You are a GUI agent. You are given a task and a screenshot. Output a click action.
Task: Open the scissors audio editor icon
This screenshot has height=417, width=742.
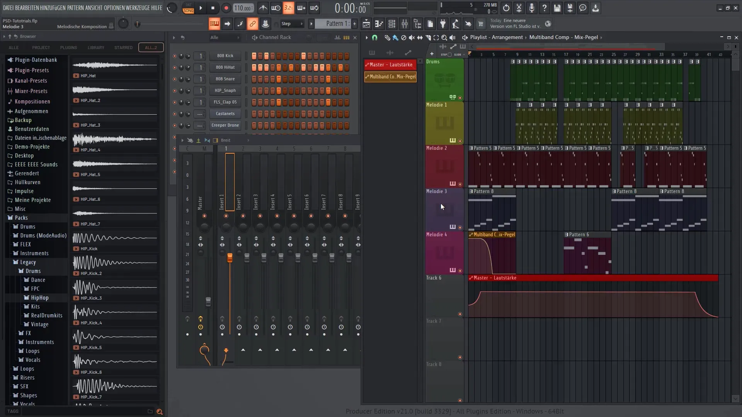click(519, 8)
